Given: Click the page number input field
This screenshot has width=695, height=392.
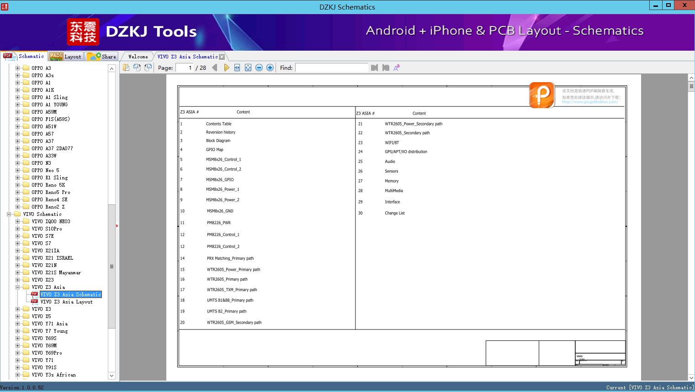Looking at the screenshot, I should pos(185,68).
